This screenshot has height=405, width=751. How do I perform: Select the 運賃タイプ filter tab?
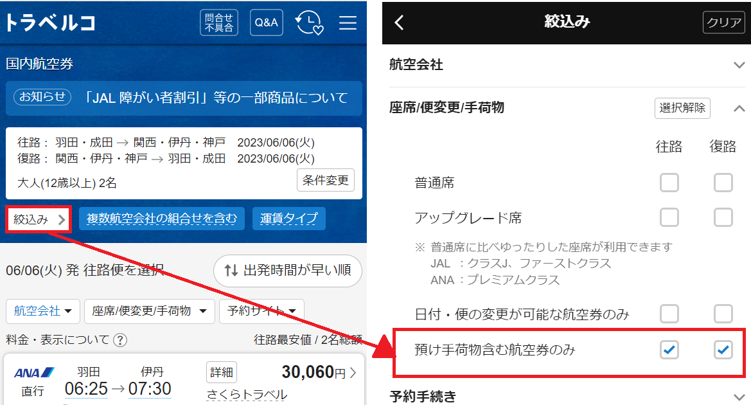[x=288, y=219]
